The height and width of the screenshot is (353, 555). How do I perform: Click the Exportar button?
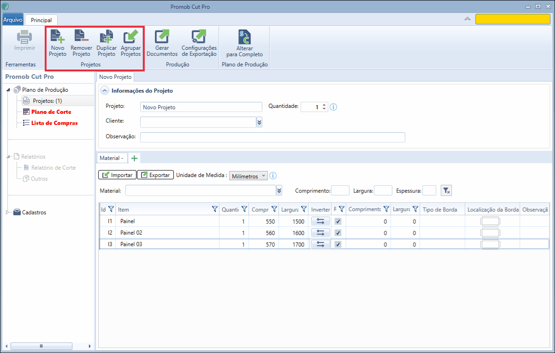(x=155, y=175)
